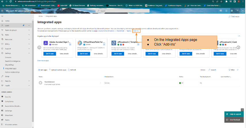Viewport: 246px width, 128px height.
Task: Open the Cloud Shell icon in header
Action: 221,11
